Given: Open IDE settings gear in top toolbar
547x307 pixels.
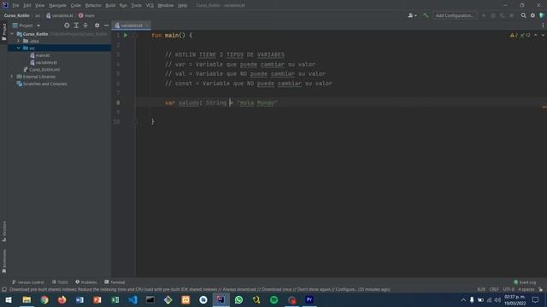Looking at the screenshot, I should click(532, 15).
